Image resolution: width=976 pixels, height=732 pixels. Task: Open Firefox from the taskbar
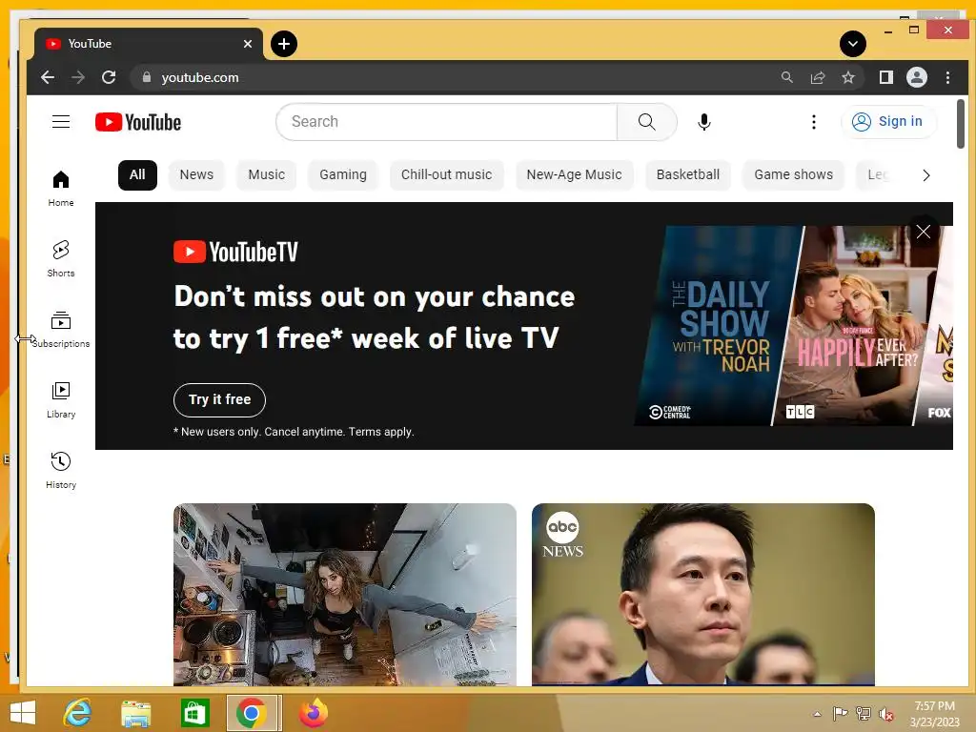[x=313, y=713]
